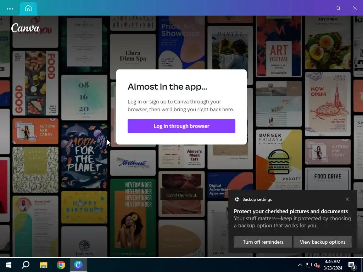Click the Happy Birthday card thumbnail
This screenshot has width=363, height=272.
(84, 207)
